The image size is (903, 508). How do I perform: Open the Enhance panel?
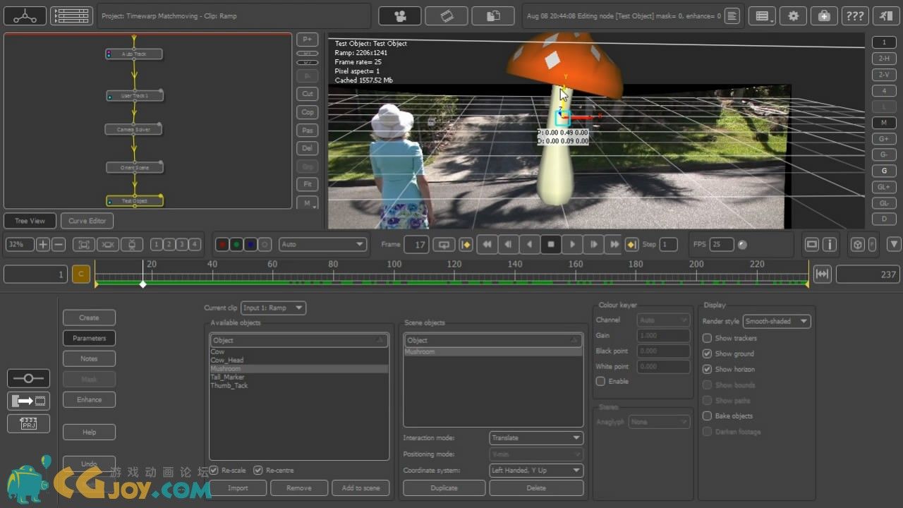click(89, 399)
